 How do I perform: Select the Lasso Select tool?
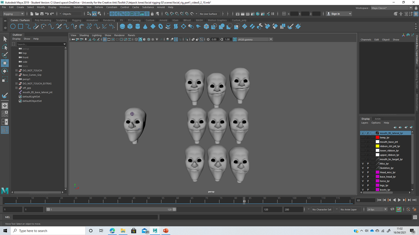tap(5, 47)
